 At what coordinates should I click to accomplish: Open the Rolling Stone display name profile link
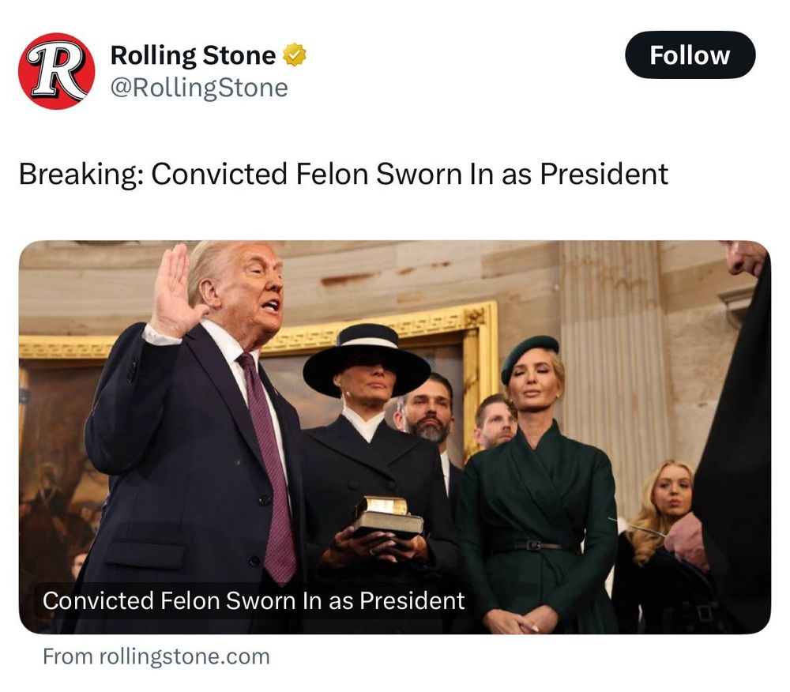[x=193, y=55]
